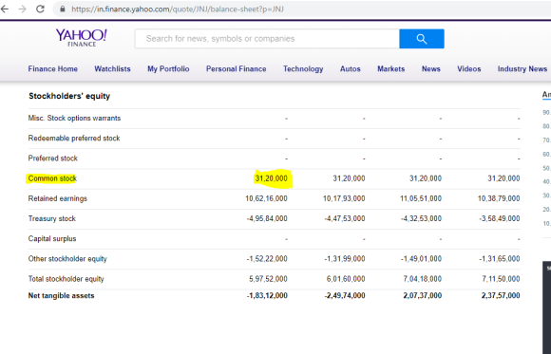Viewport: 551px width, 354px height.
Task: Select Redeemable preferred stock row label
Action: point(74,138)
